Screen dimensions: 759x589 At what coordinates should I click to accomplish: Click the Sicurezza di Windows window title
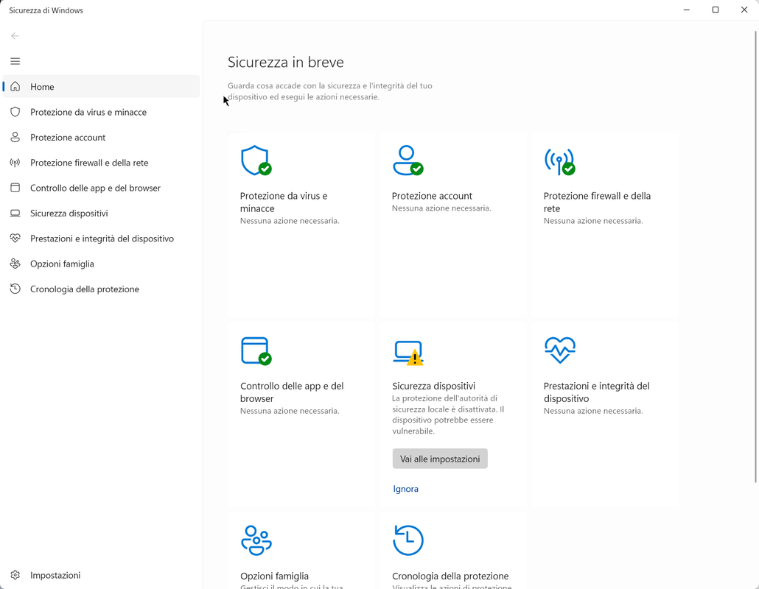click(46, 10)
